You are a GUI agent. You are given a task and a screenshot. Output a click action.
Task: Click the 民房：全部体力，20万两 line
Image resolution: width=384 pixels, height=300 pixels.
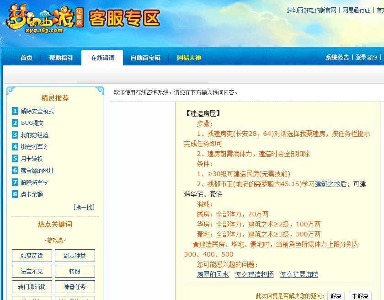[232, 214]
